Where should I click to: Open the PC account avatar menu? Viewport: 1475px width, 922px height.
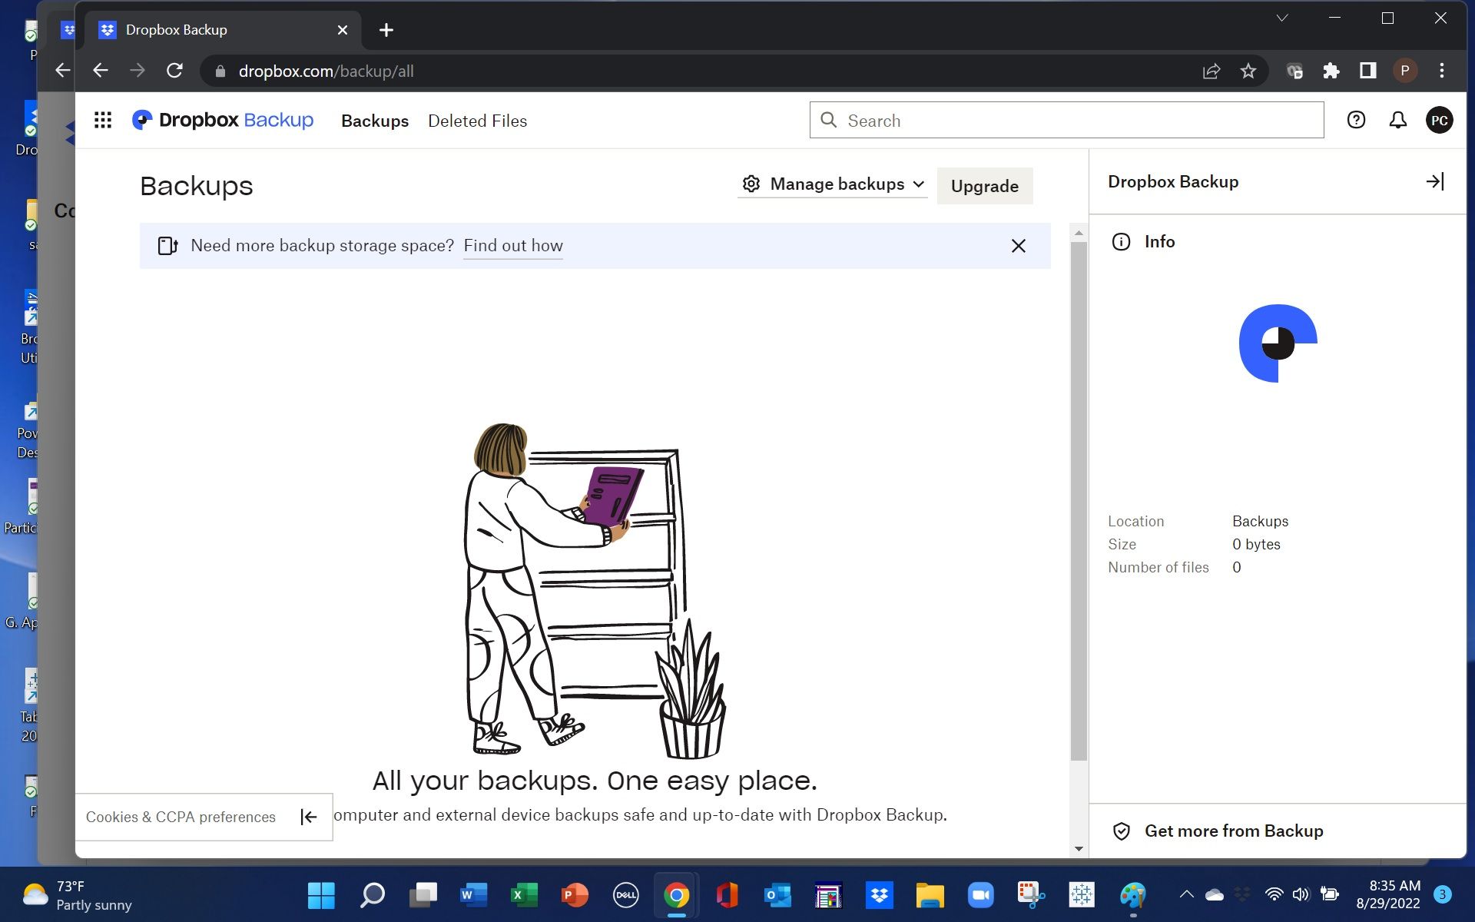pyautogui.click(x=1439, y=121)
